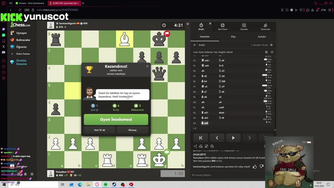
Task: Click the thumbs-up sportsmanship icon
Action: pos(255,167)
